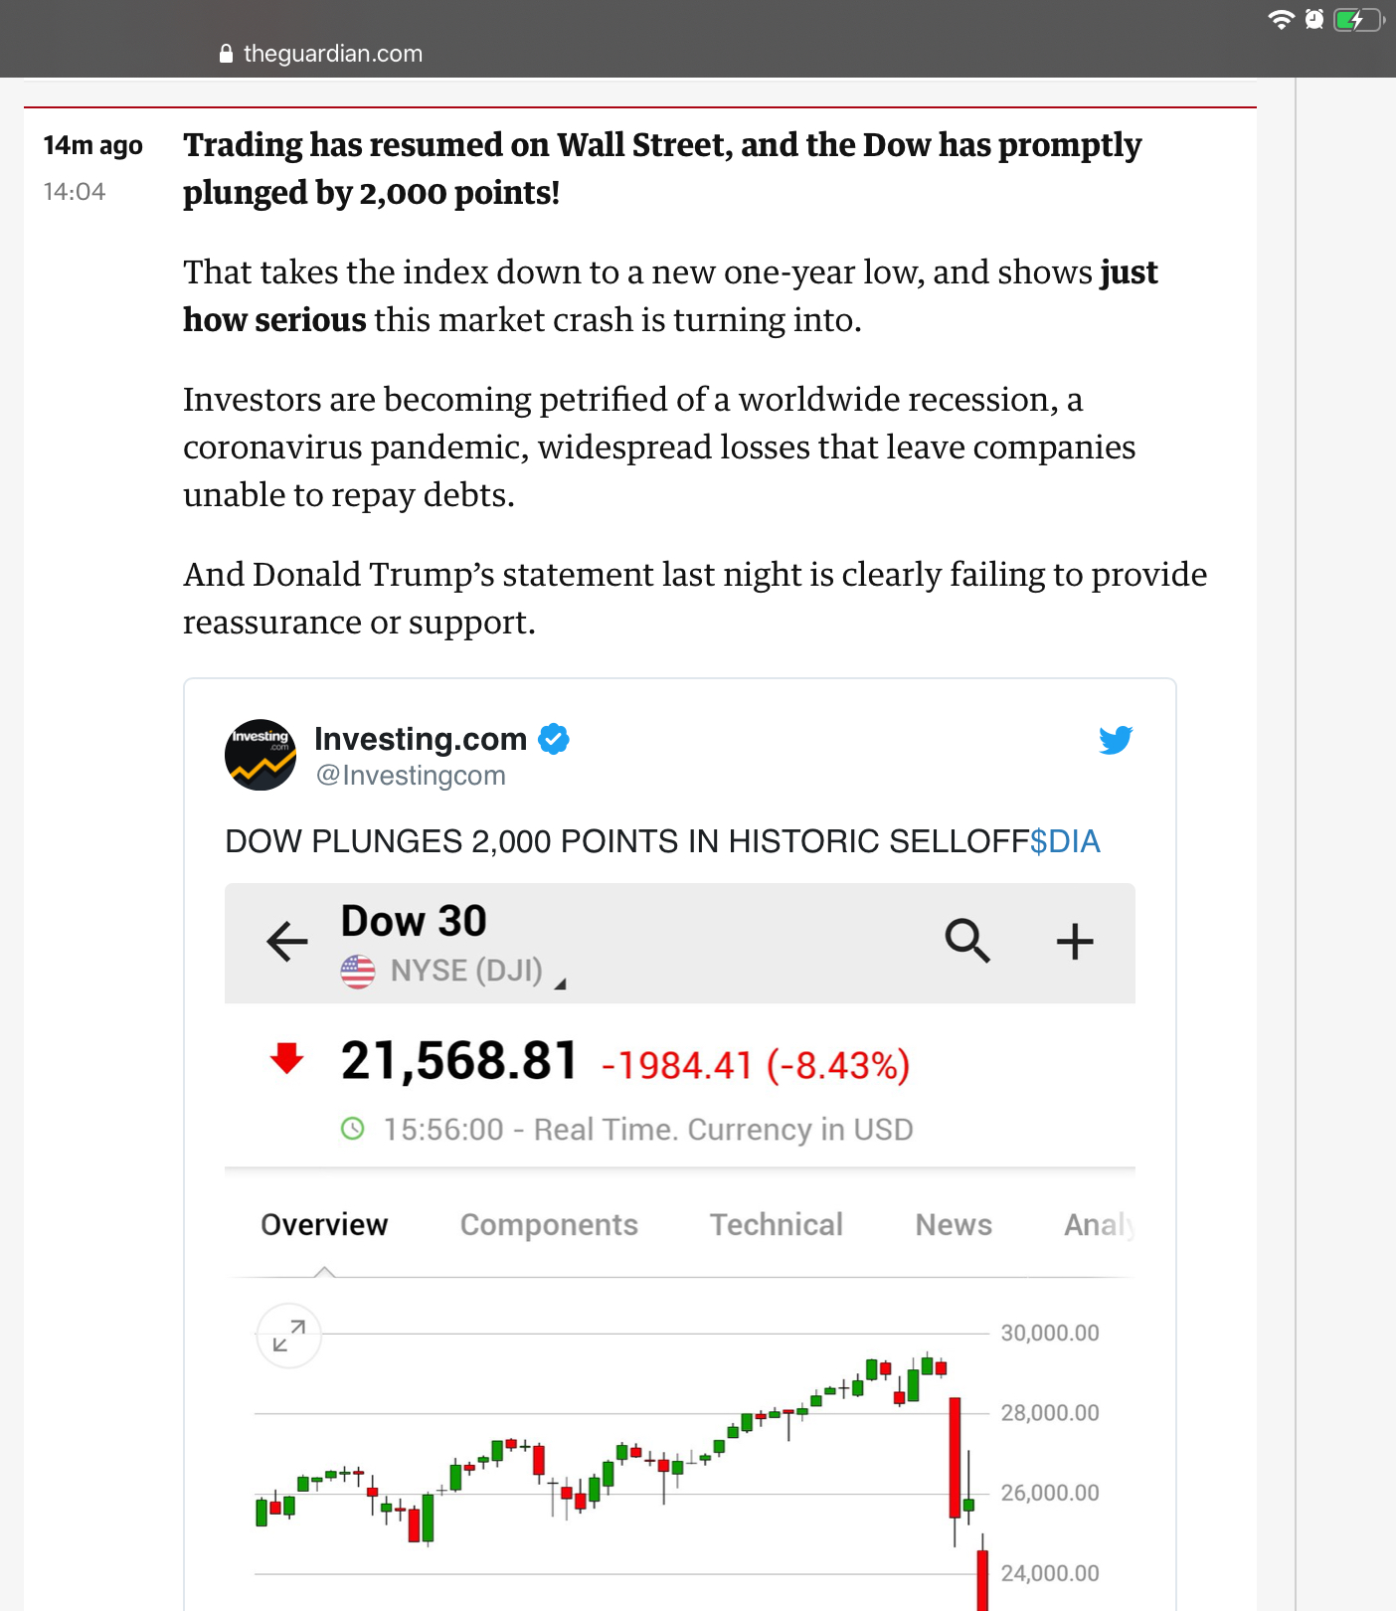
Task: Click the blue verified badge
Action: 554,739
